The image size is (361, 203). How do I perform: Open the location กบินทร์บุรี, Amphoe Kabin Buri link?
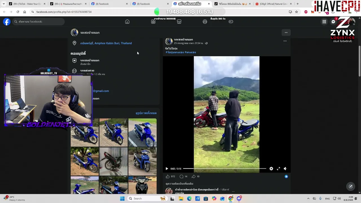click(106, 43)
